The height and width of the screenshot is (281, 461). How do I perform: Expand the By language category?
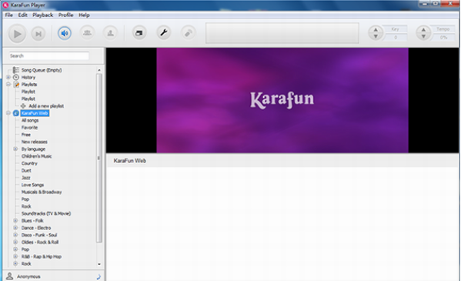15,149
